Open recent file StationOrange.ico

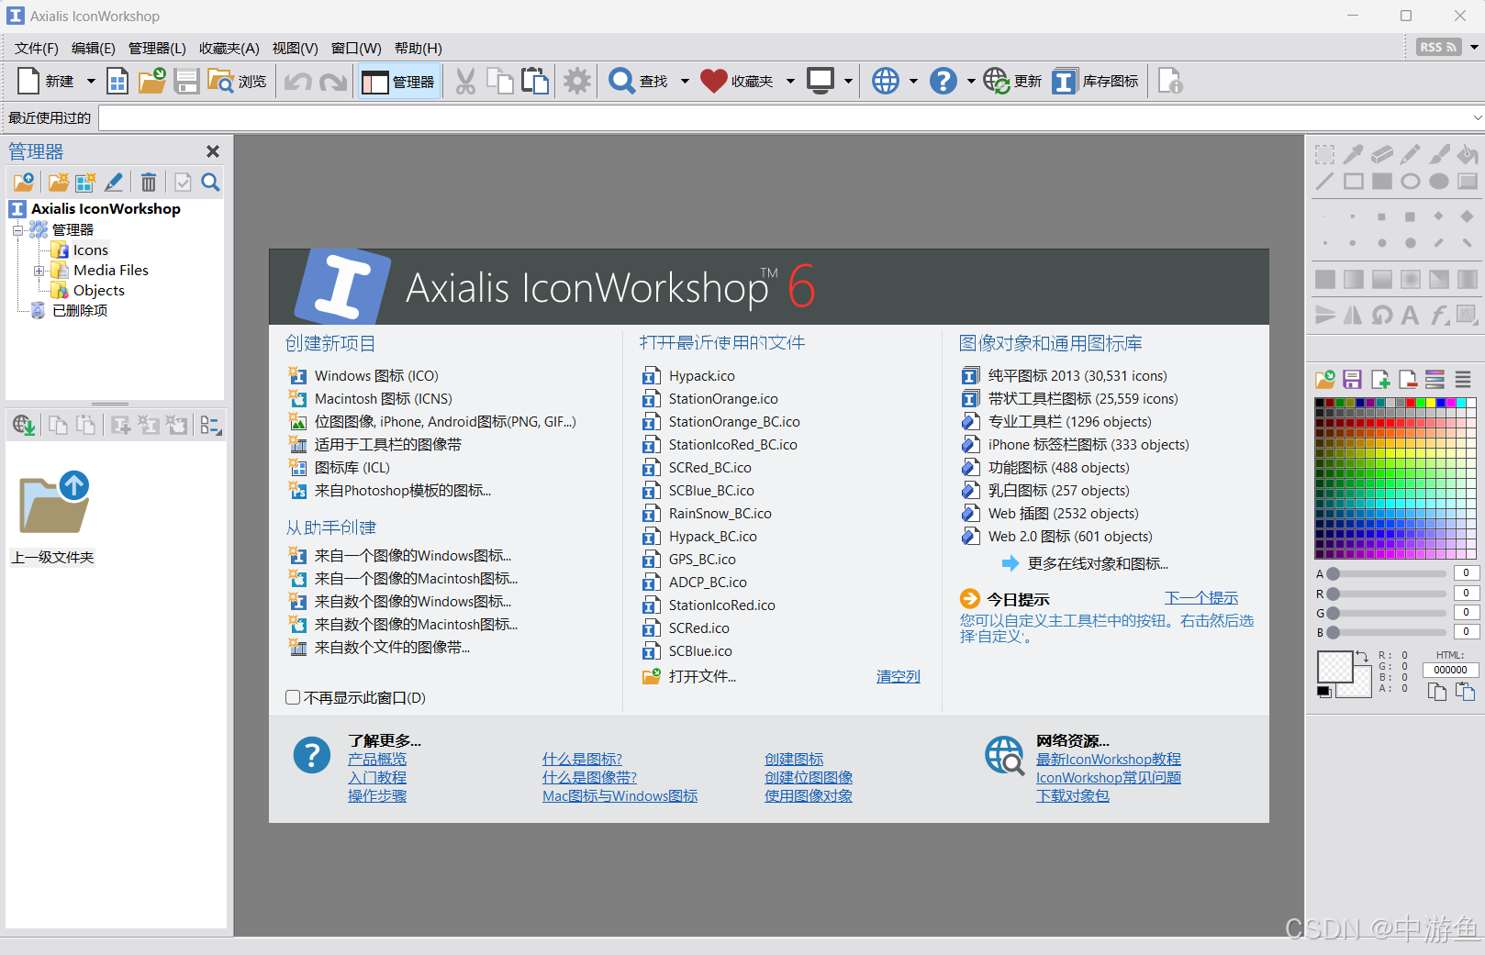pos(723,399)
